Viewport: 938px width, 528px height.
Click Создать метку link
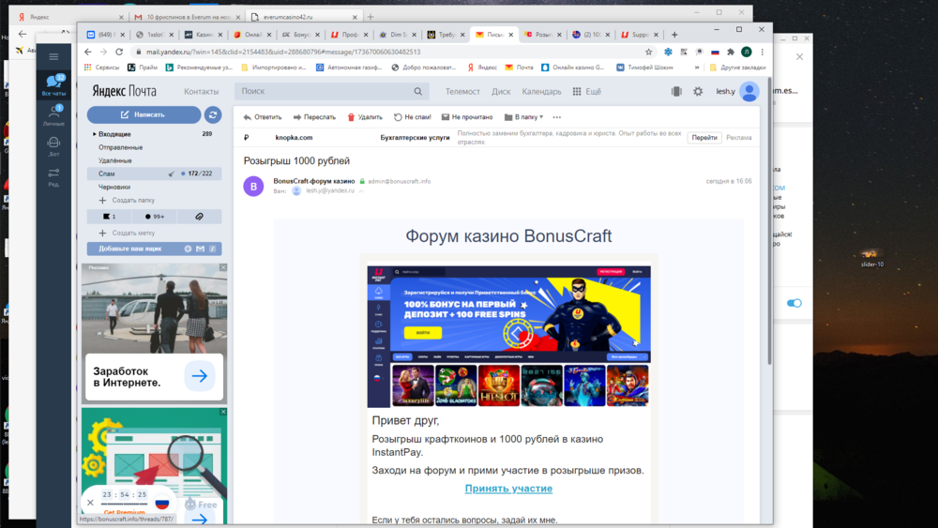(127, 233)
